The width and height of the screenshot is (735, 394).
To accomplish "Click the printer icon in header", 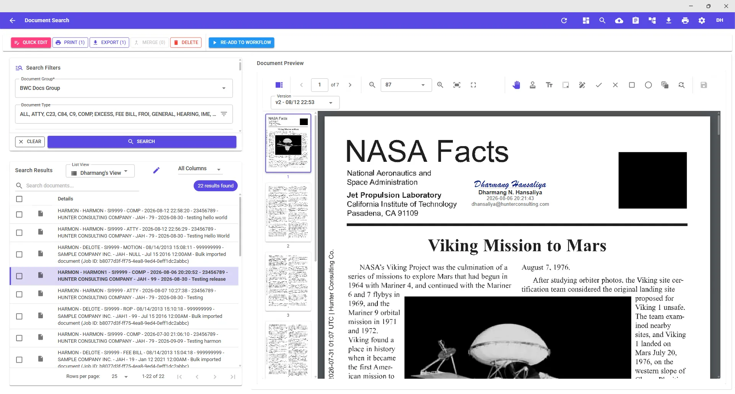I will [685, 21].
